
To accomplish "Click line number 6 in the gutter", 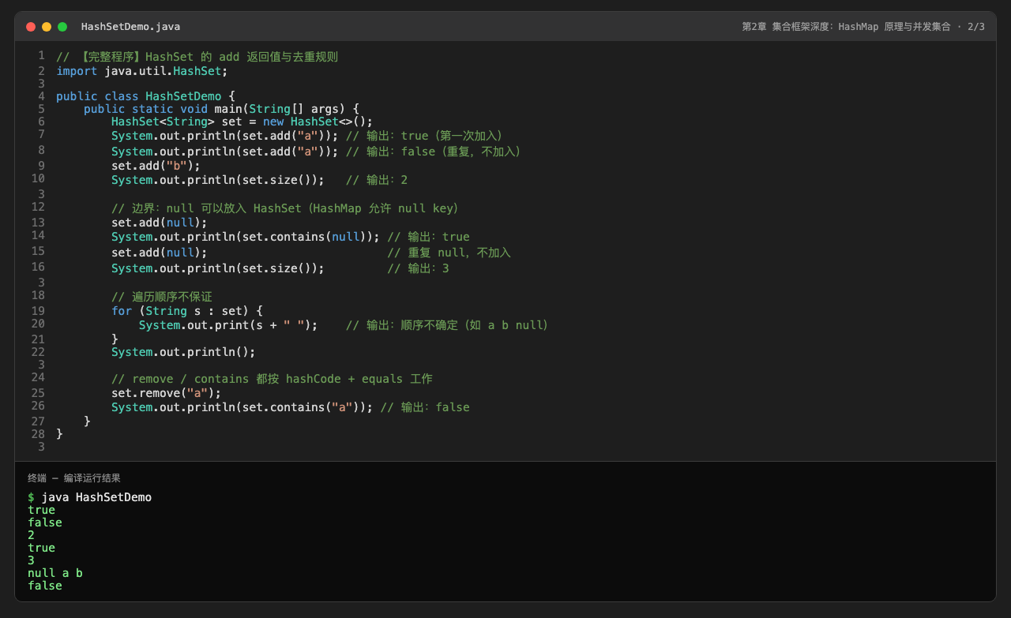I will pos(41,122).
